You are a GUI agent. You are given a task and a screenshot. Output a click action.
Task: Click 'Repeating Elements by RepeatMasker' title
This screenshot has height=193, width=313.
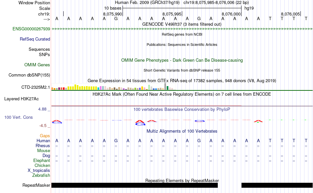[x=182, y=180]
